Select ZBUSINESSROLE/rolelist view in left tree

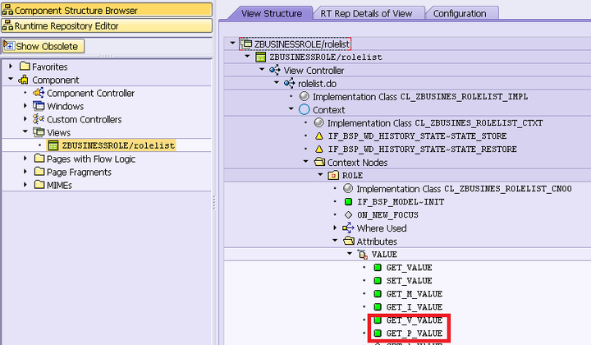pyautogui.click(x=118, y=145)
